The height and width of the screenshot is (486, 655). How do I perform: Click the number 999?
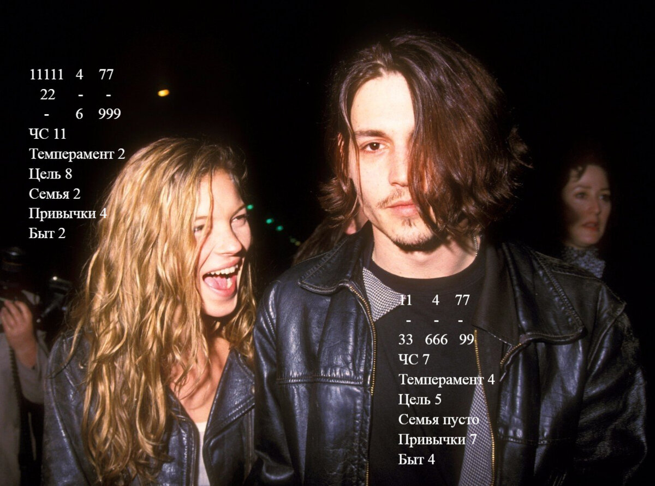pyautogui.click(x=110, y=114)
